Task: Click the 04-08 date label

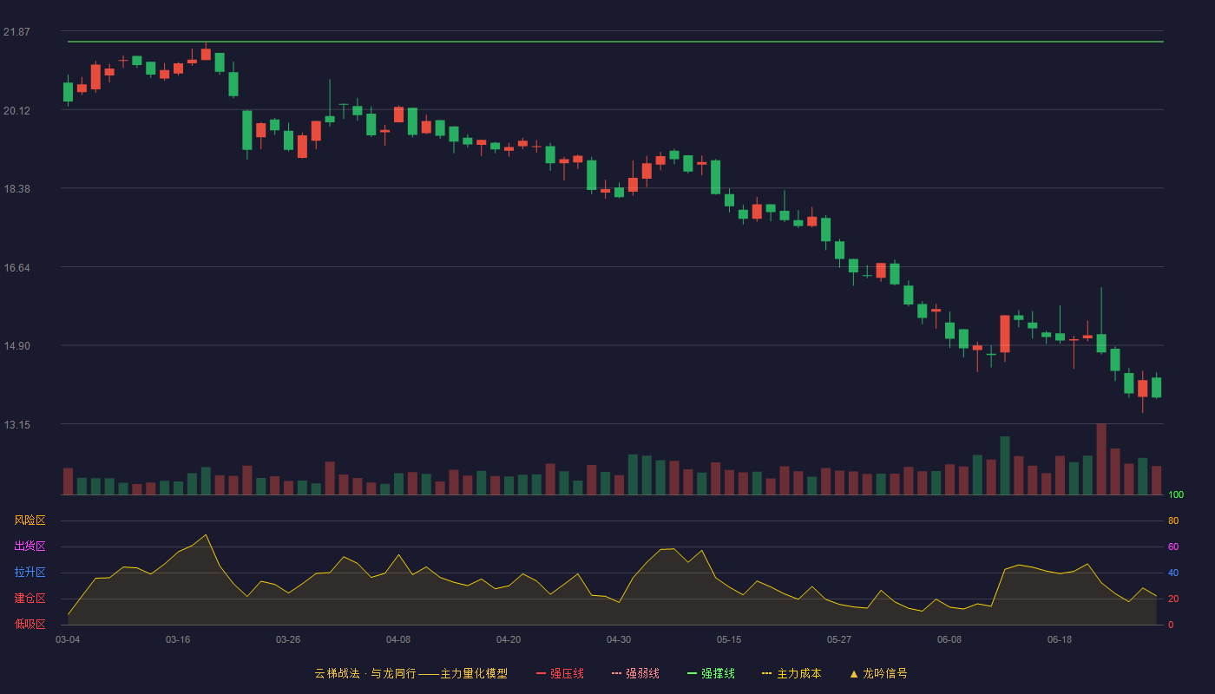Action: (x=398, y=639)
